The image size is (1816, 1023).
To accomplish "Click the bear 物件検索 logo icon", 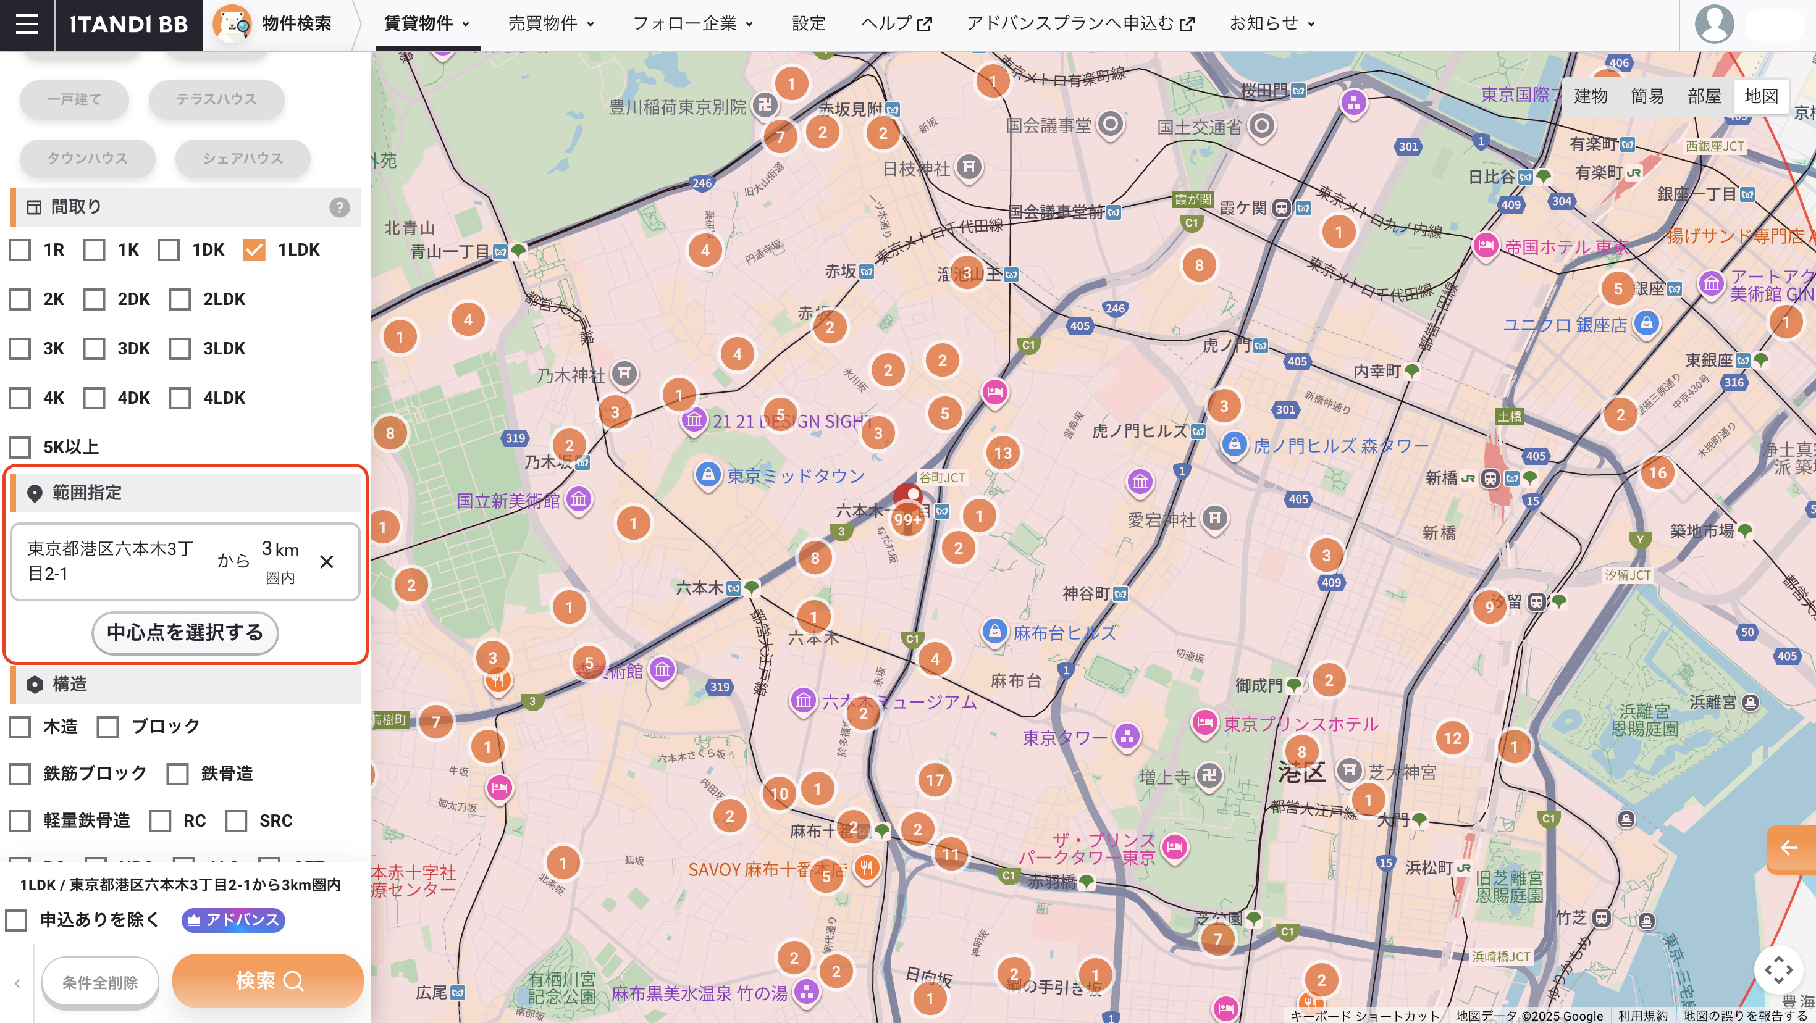I will (x=232, y=24).
